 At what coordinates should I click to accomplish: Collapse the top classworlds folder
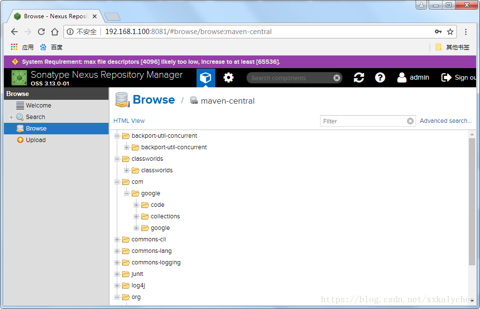coord(117,159)
